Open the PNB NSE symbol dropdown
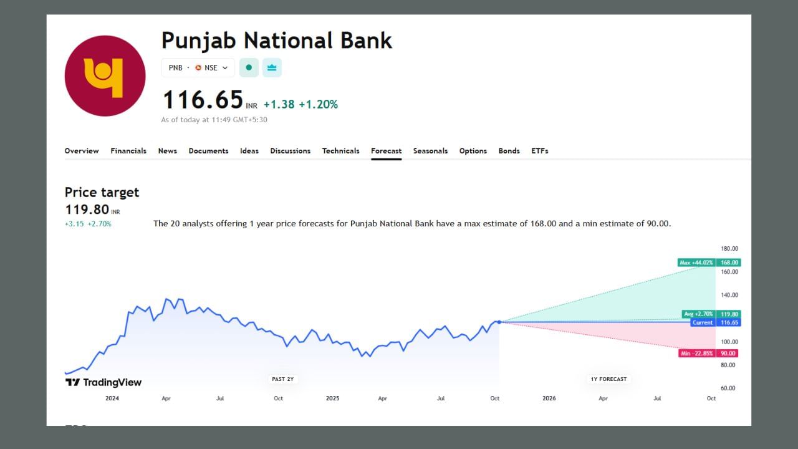This screenshot has height=449, width=798. point(198,67)
